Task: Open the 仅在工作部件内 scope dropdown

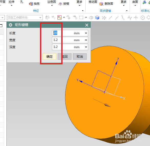Action: coord(41,18)
